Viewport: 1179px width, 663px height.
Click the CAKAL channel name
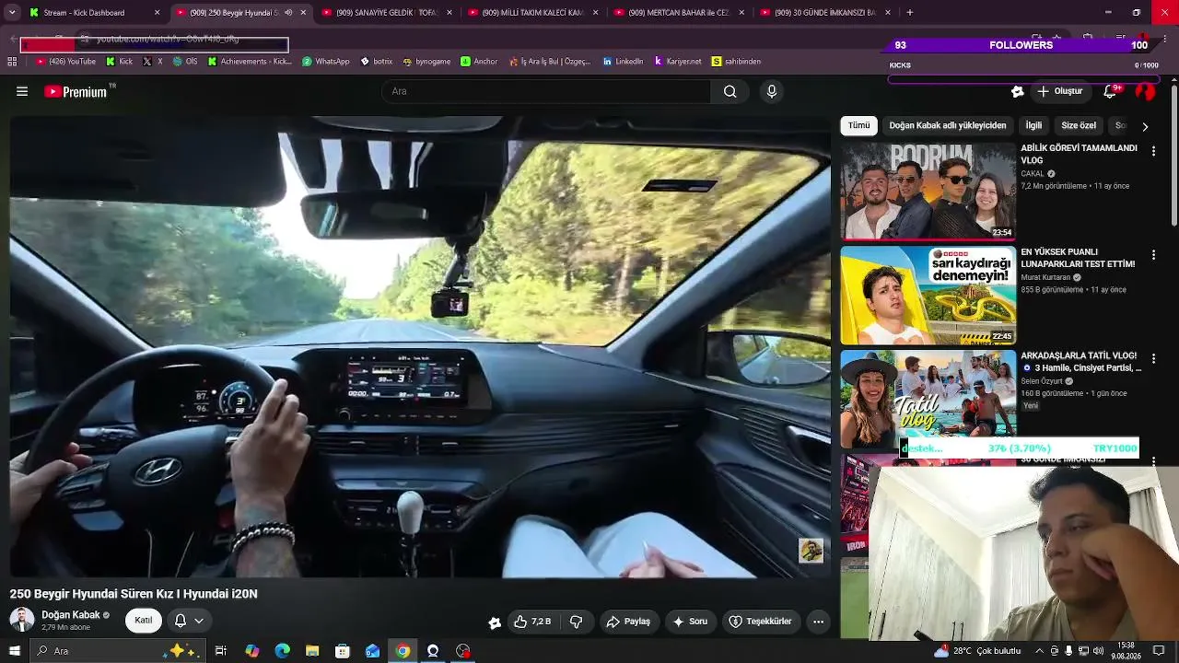pos(1033,173)
